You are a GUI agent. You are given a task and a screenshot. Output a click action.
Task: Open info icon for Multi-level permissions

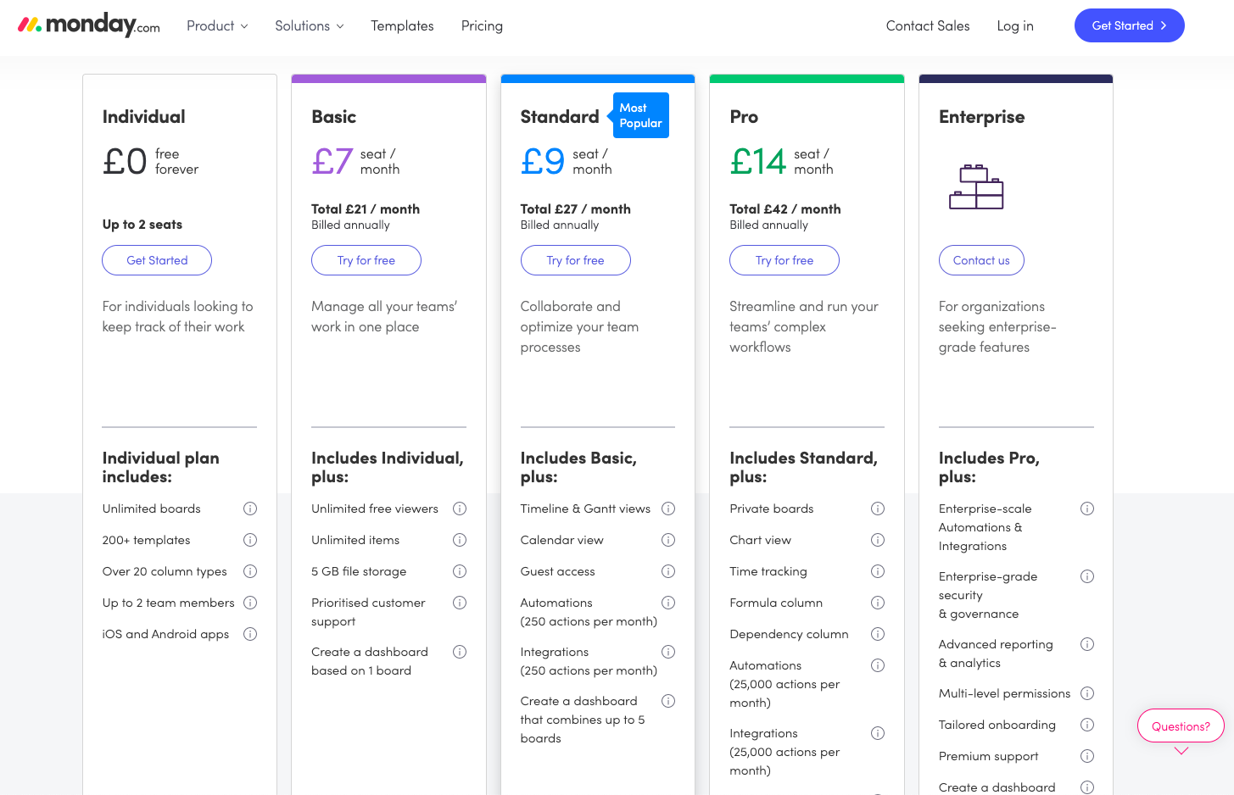(1087, 693)
